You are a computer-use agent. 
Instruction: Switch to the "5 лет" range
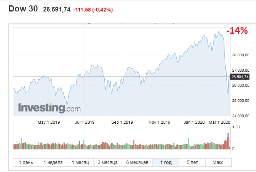tap(192, 162)
